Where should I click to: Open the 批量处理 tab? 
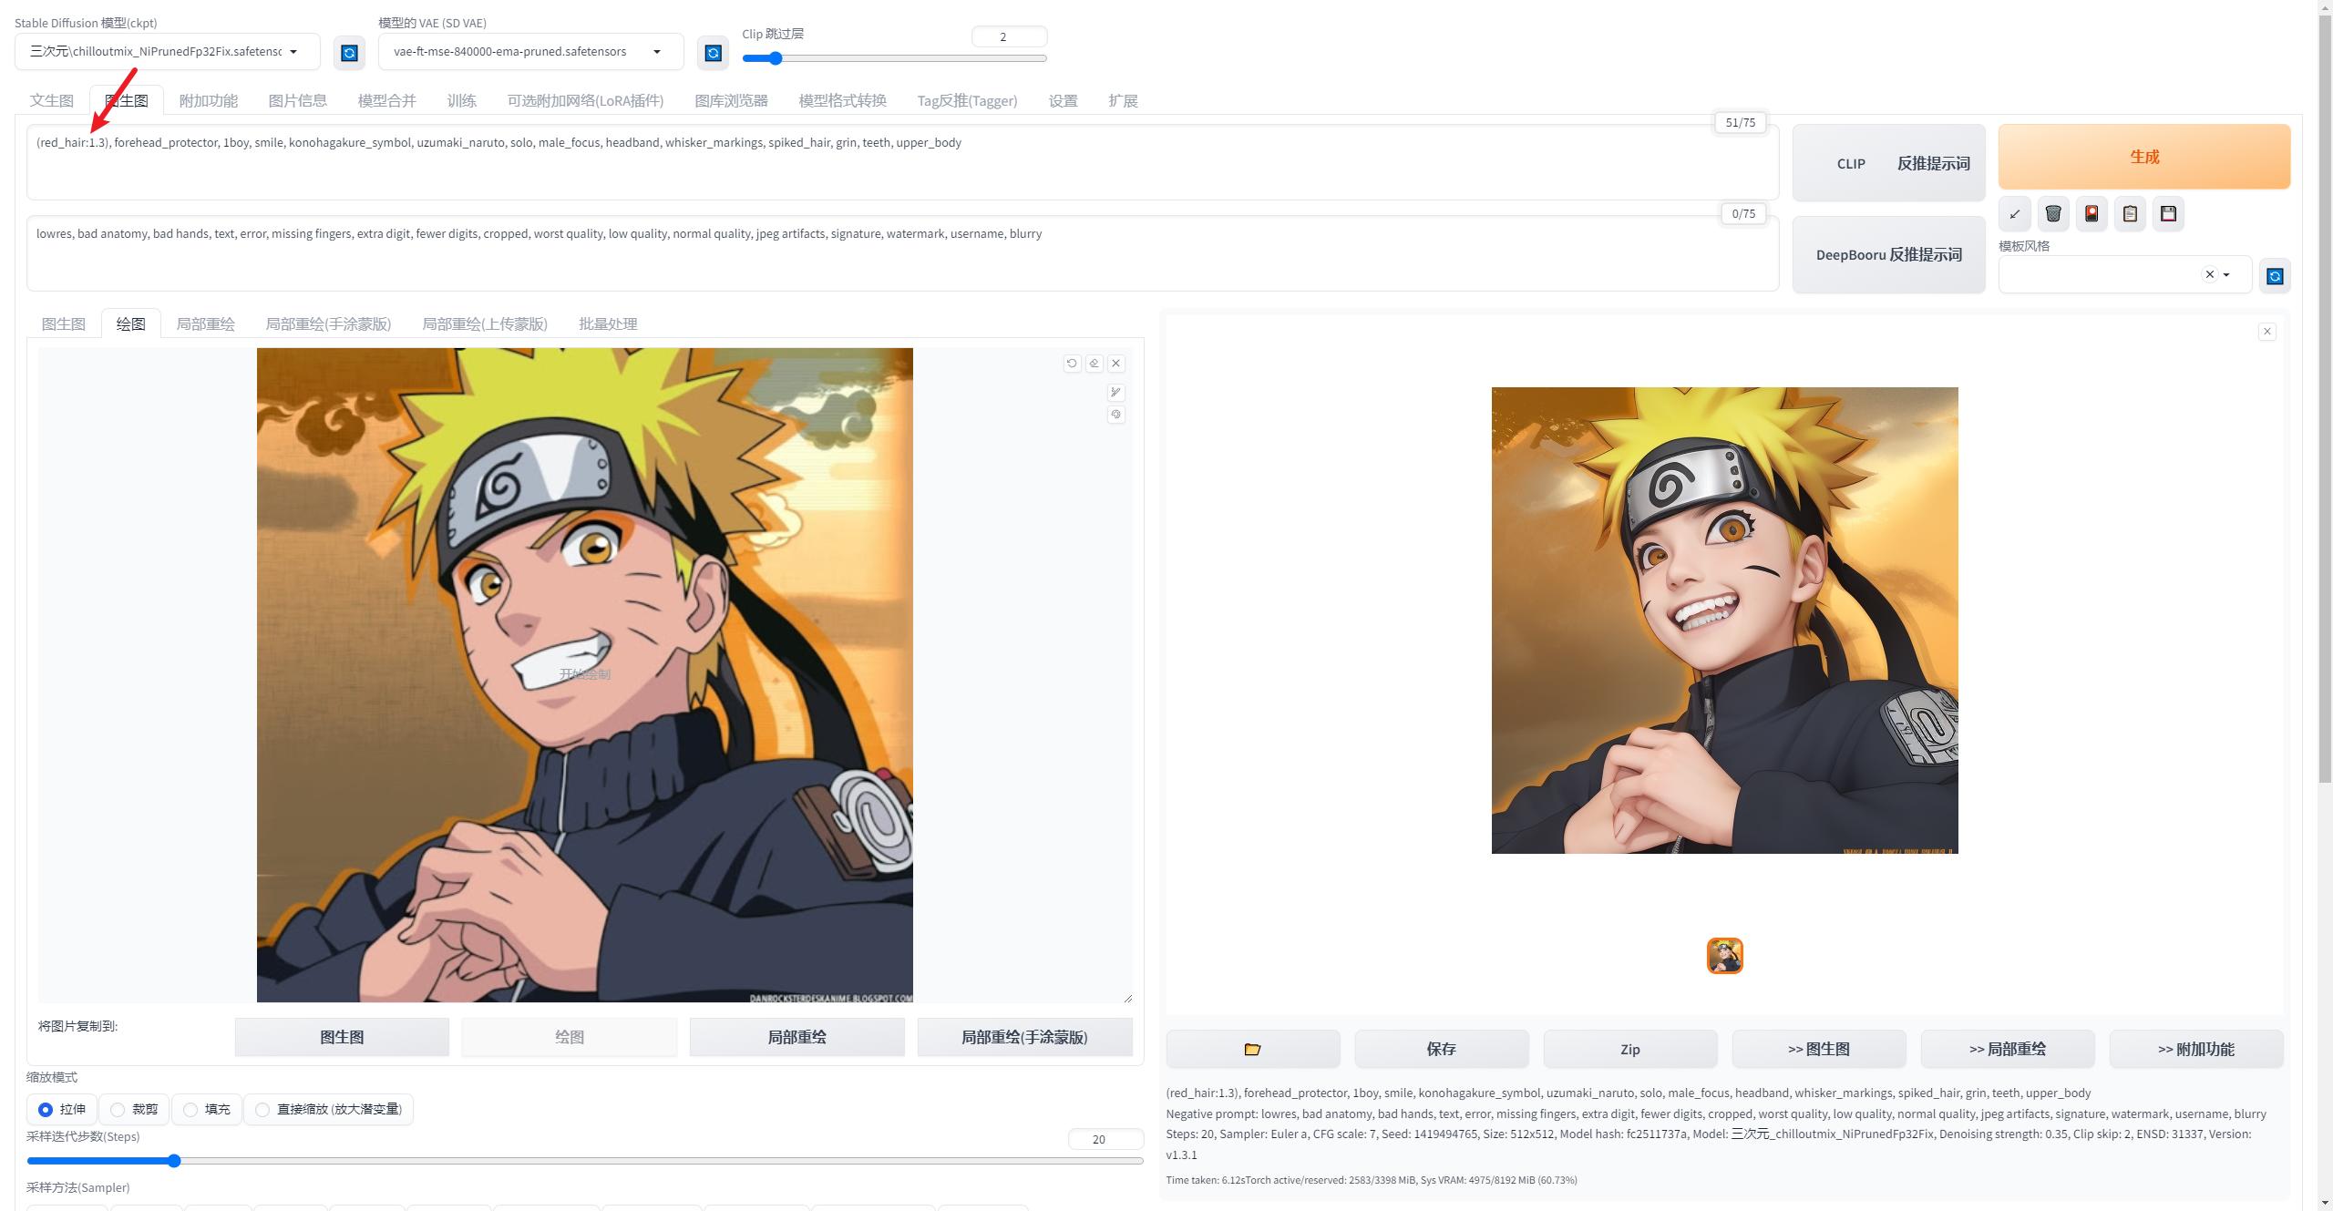click(608, 323)
